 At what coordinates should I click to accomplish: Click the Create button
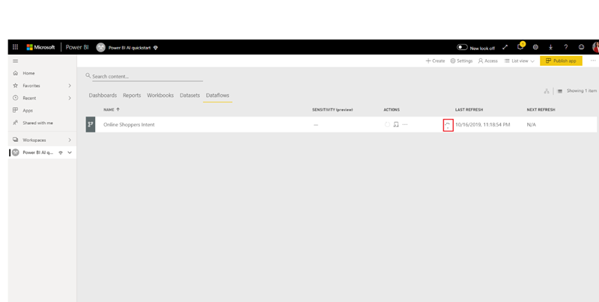(435, 61)
